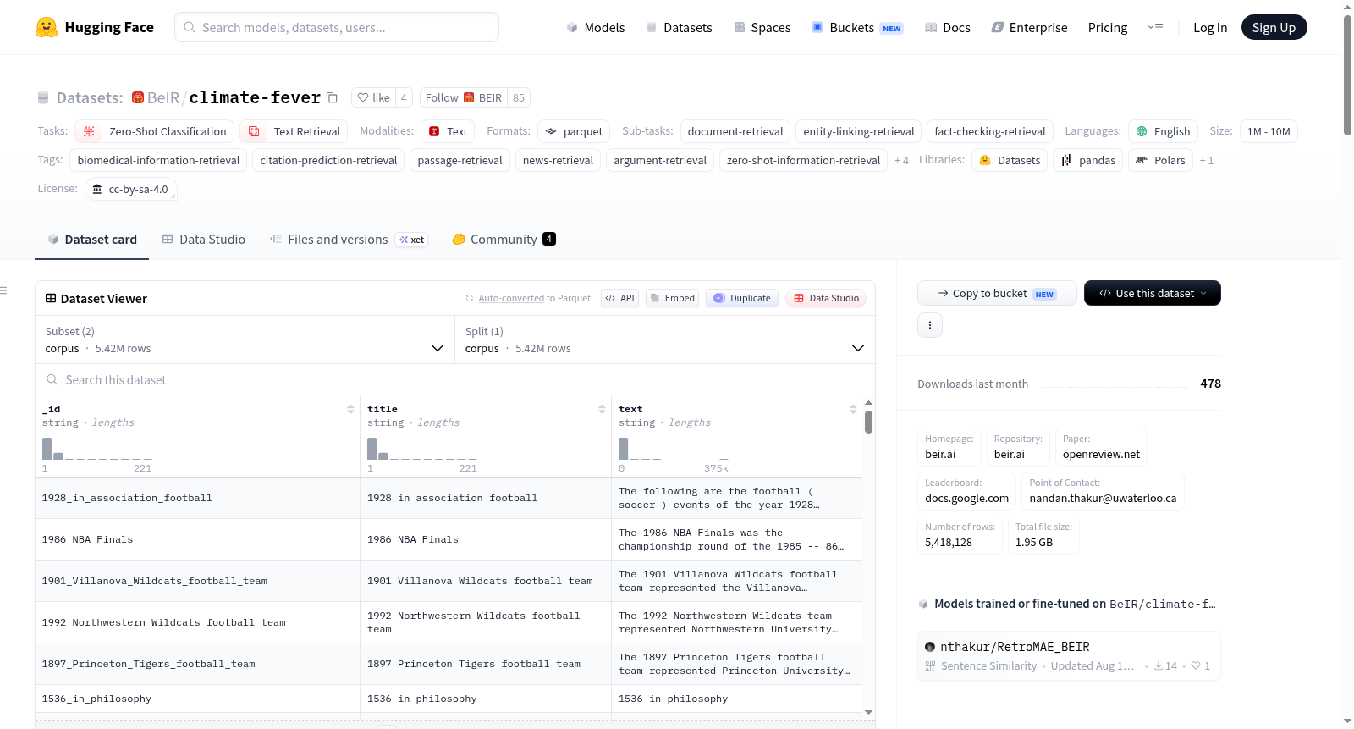The width and height of the screenshot is (1354, 729).
Task: Expand the Subset corpus dropdown
Action: (245, 340)
